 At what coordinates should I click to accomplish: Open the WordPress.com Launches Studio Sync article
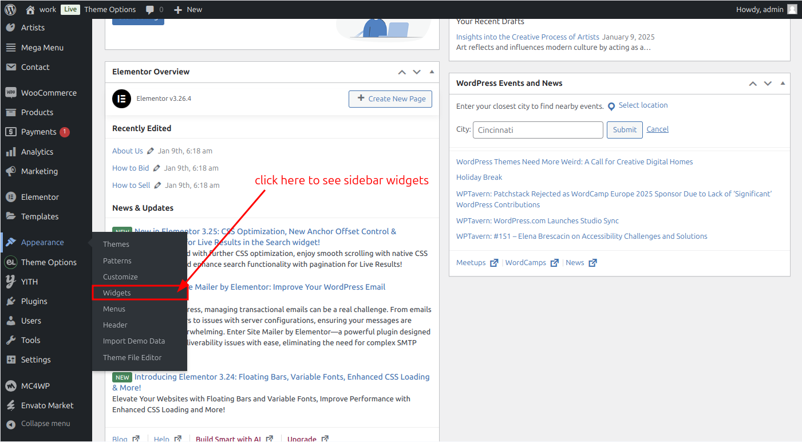coord(538,221)
